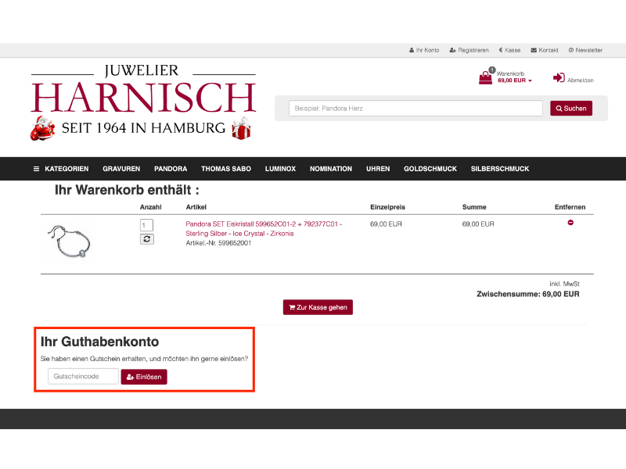626x469 pixels.
Task: Click the Warenkorb shopping cart icon
Action: tap(484, 78)
